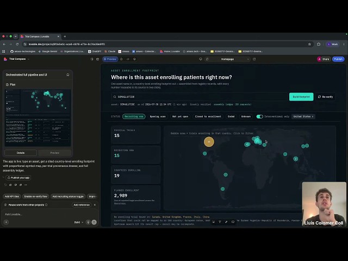Toggle the Interventional only switch
The width and height of the screenshot is (348, 261).
(x=260, y=116)
